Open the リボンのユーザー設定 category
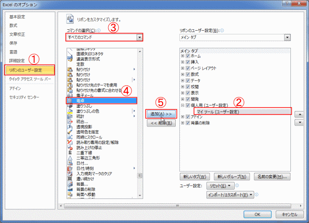309x223 pixels. (30, 70)
